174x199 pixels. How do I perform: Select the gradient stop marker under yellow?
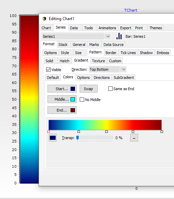(107, 132)
